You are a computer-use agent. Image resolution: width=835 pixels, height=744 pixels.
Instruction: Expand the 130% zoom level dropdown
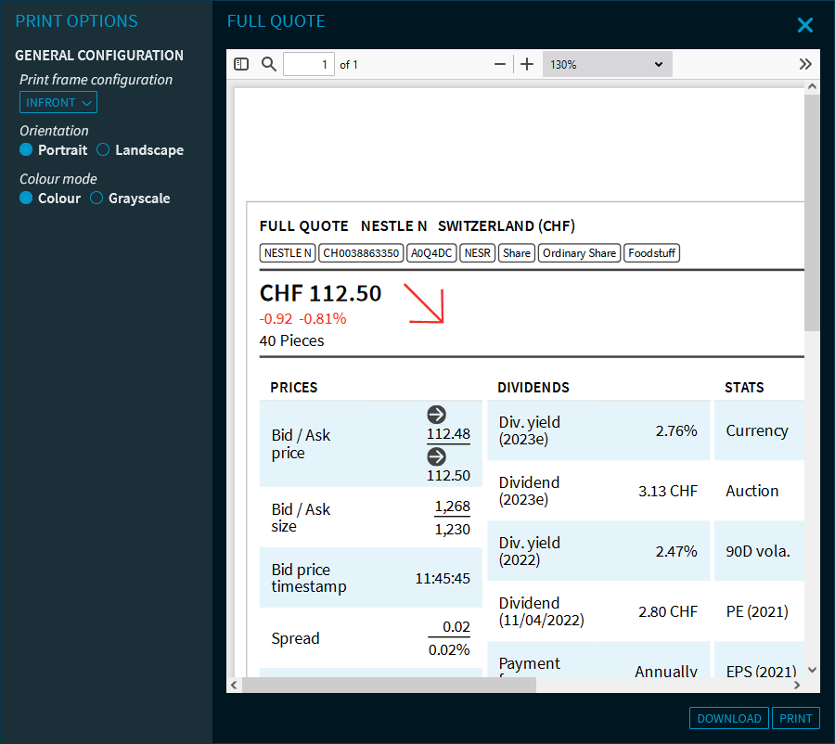(607, 64)
